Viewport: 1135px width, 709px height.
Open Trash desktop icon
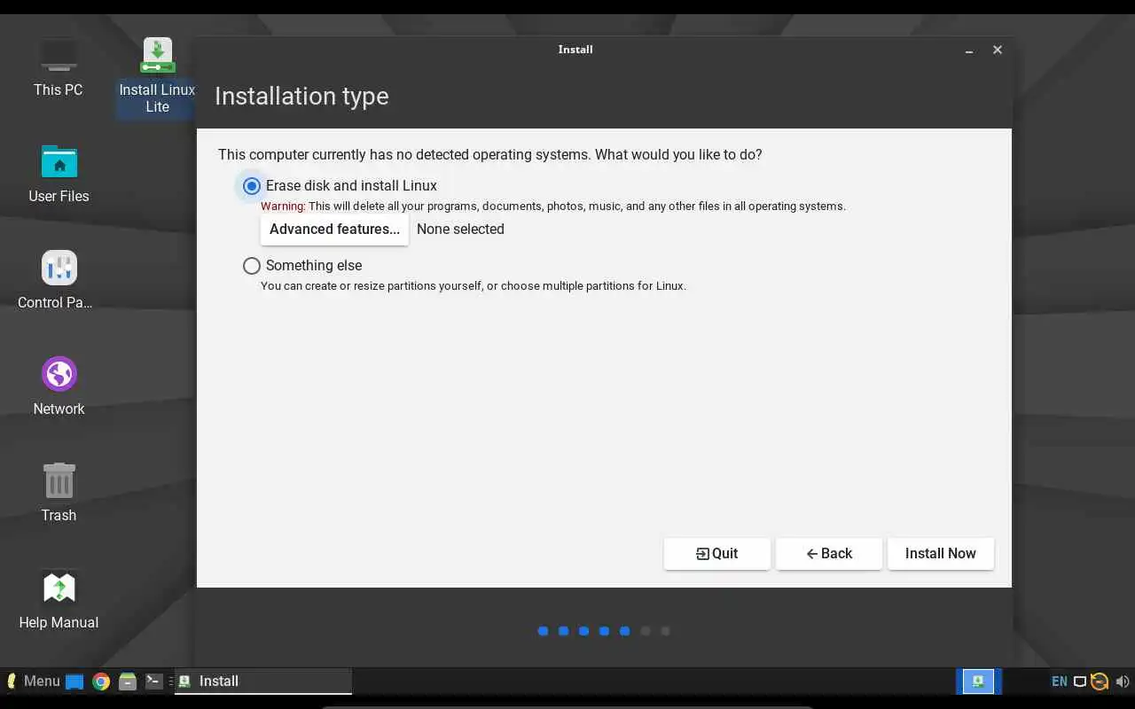tap(59, 493)
